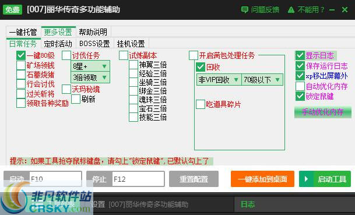
Task: Tick the 刷新 checkbox
Action: click(76, 99)
